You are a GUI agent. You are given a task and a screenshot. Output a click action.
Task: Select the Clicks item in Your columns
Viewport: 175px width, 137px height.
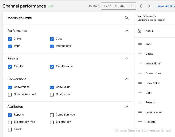tap(149, 54)
